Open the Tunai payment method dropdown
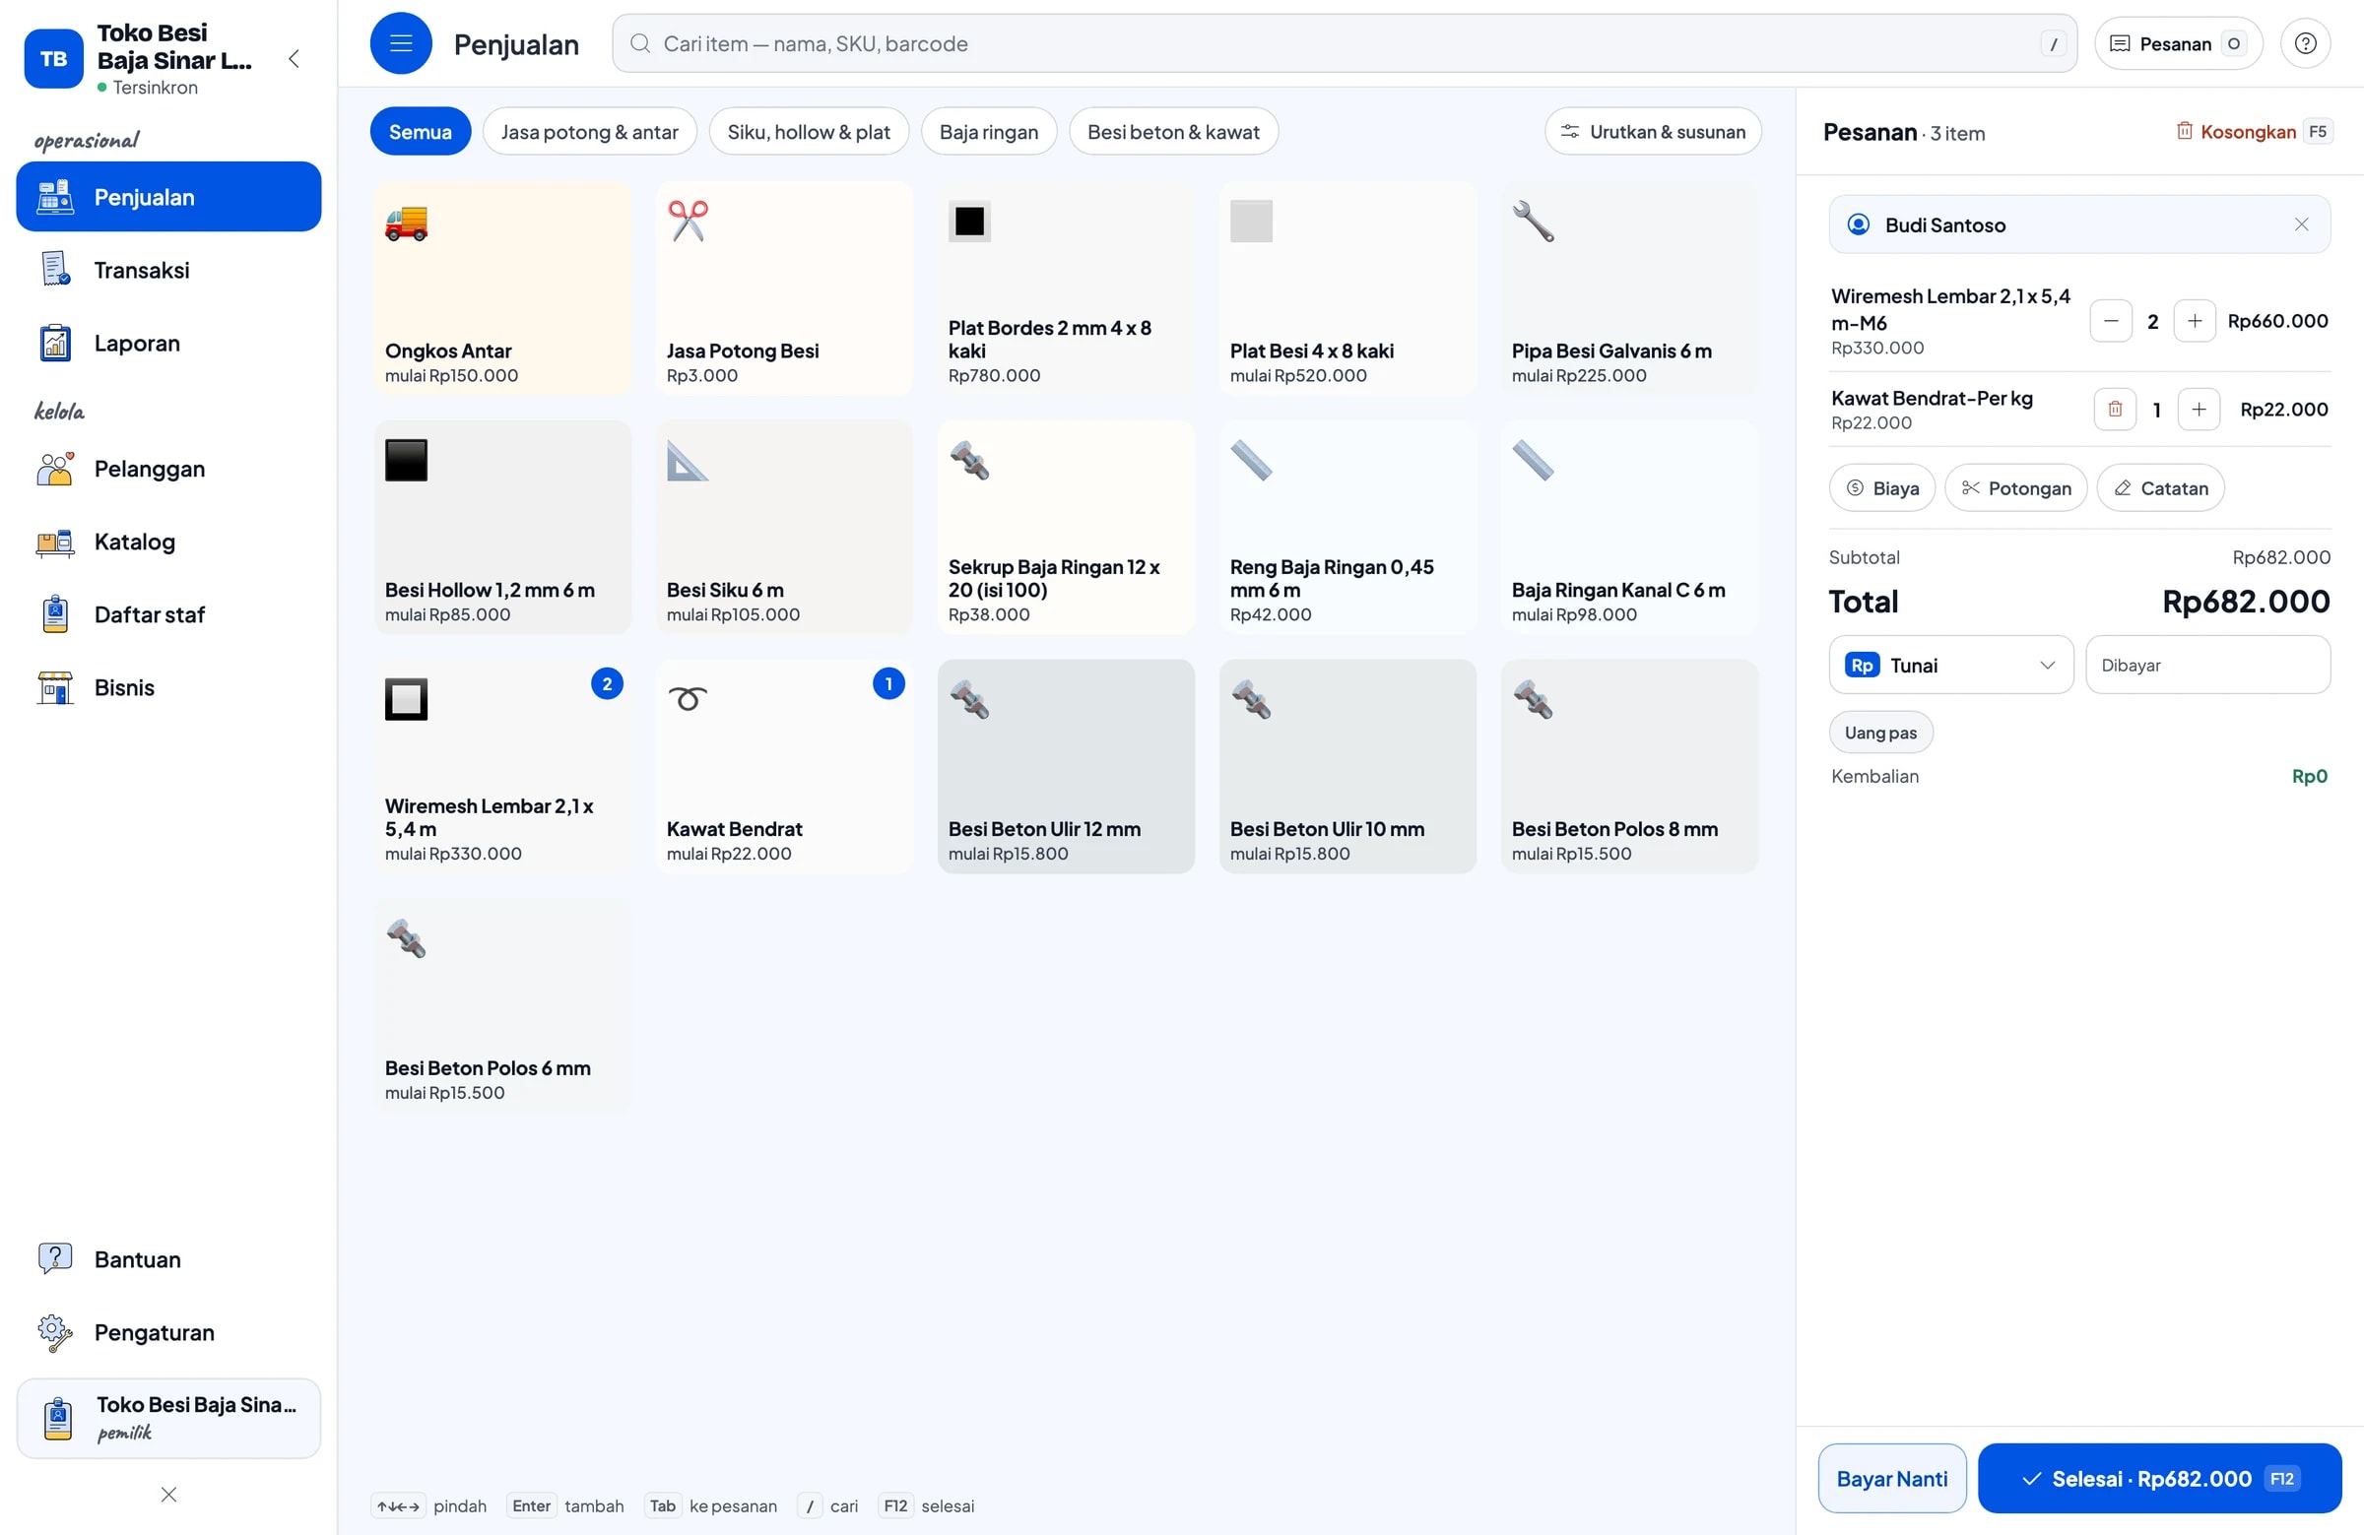 [1951, 665]
